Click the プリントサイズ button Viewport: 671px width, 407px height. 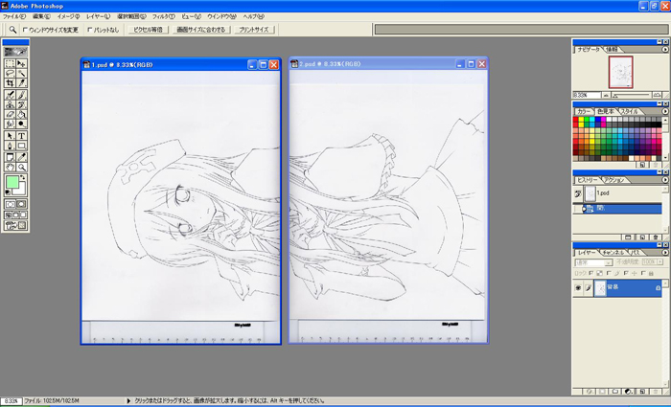tap(254, 30)
